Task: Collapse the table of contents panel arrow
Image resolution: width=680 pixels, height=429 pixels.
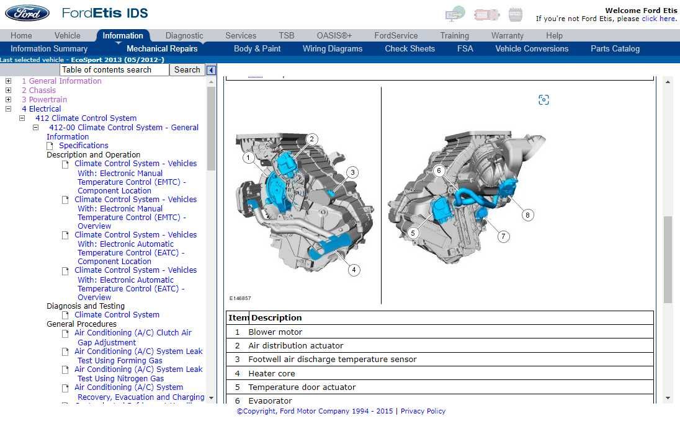Action: click(211, 70)
